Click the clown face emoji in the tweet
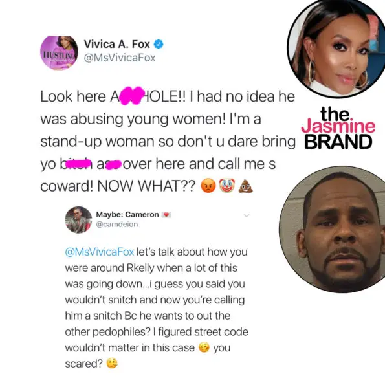This screenshot has width=385, height=385. click(227, 186)
